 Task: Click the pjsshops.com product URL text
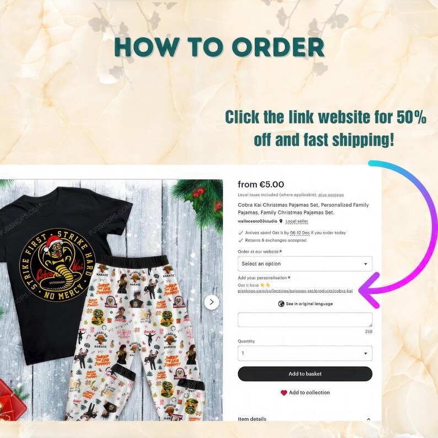[295, 291]
